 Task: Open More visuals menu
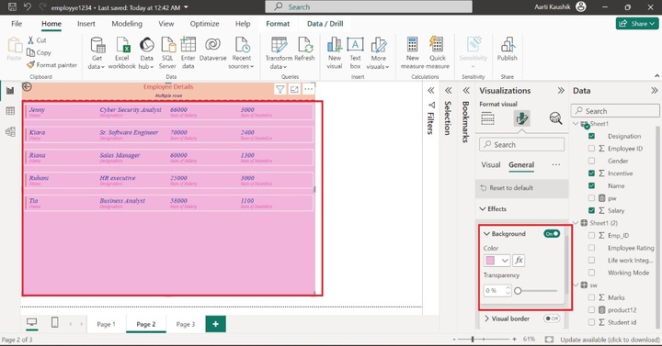(378, 52)
